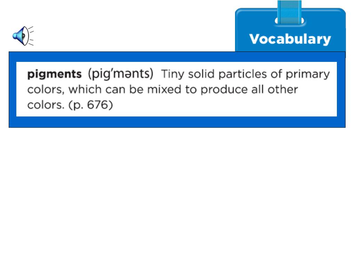Click the bottom blue border of the frame
Image resolution: width=356 pixels, height=267 pixels.
coord(177,122)
